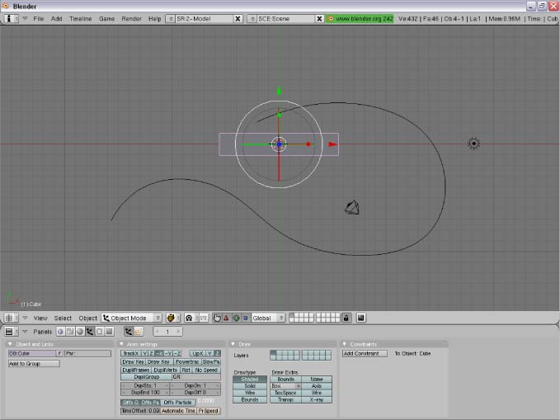560x420 pixels.
Task: Switch to the Editing context icon
Action: (99, 332)
